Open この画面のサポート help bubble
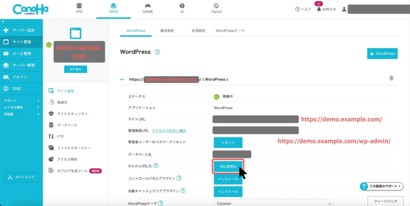The image size is (410, 206). click(x=382, y=186)
